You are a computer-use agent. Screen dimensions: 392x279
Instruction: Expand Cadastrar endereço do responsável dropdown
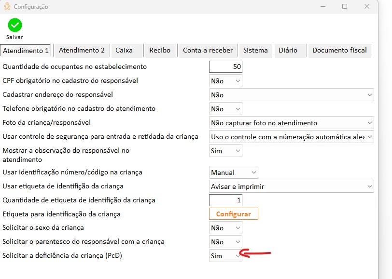(292, 95)
